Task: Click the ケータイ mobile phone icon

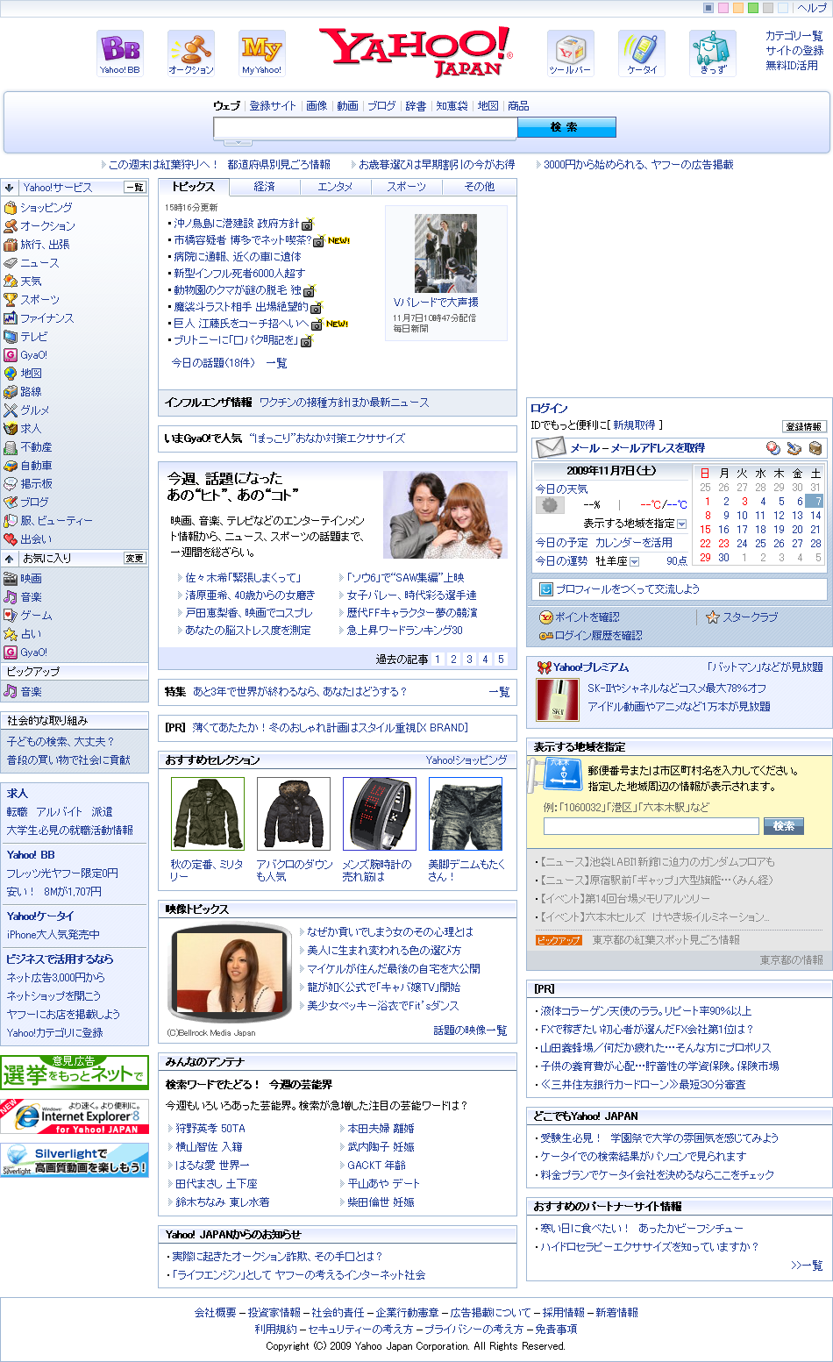Action: coord(642,53)
